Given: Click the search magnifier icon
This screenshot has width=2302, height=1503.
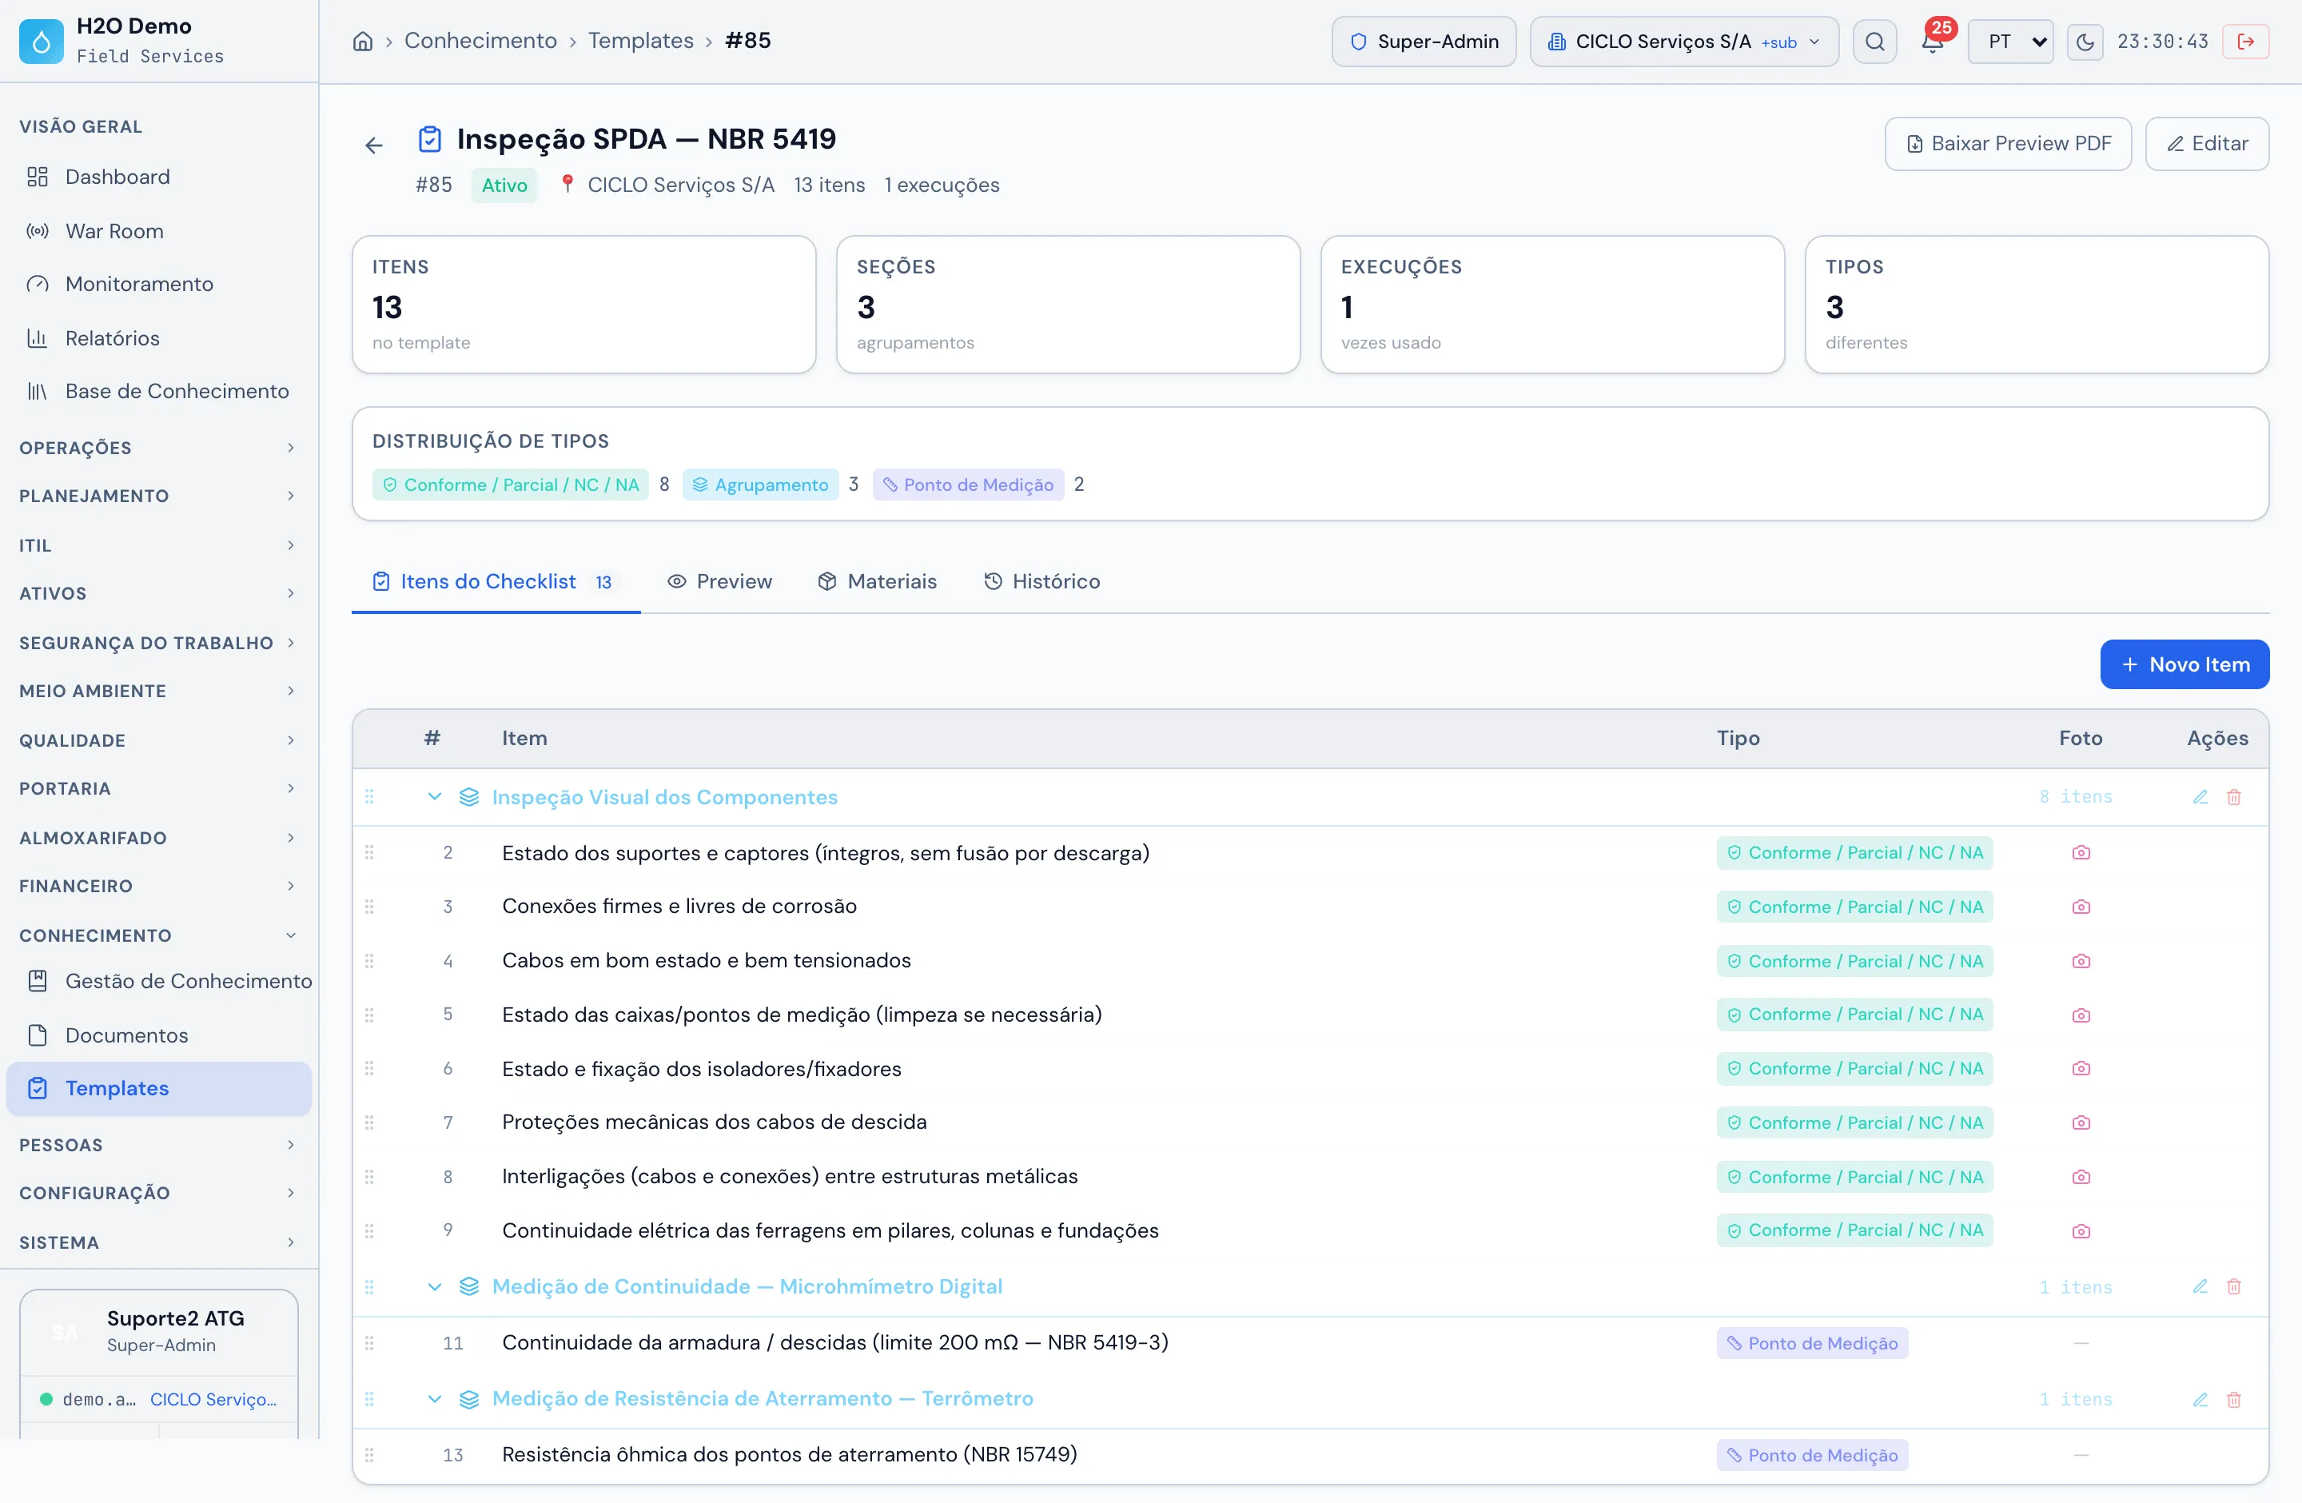Looking at the screenshot, I should (1874, 42).
